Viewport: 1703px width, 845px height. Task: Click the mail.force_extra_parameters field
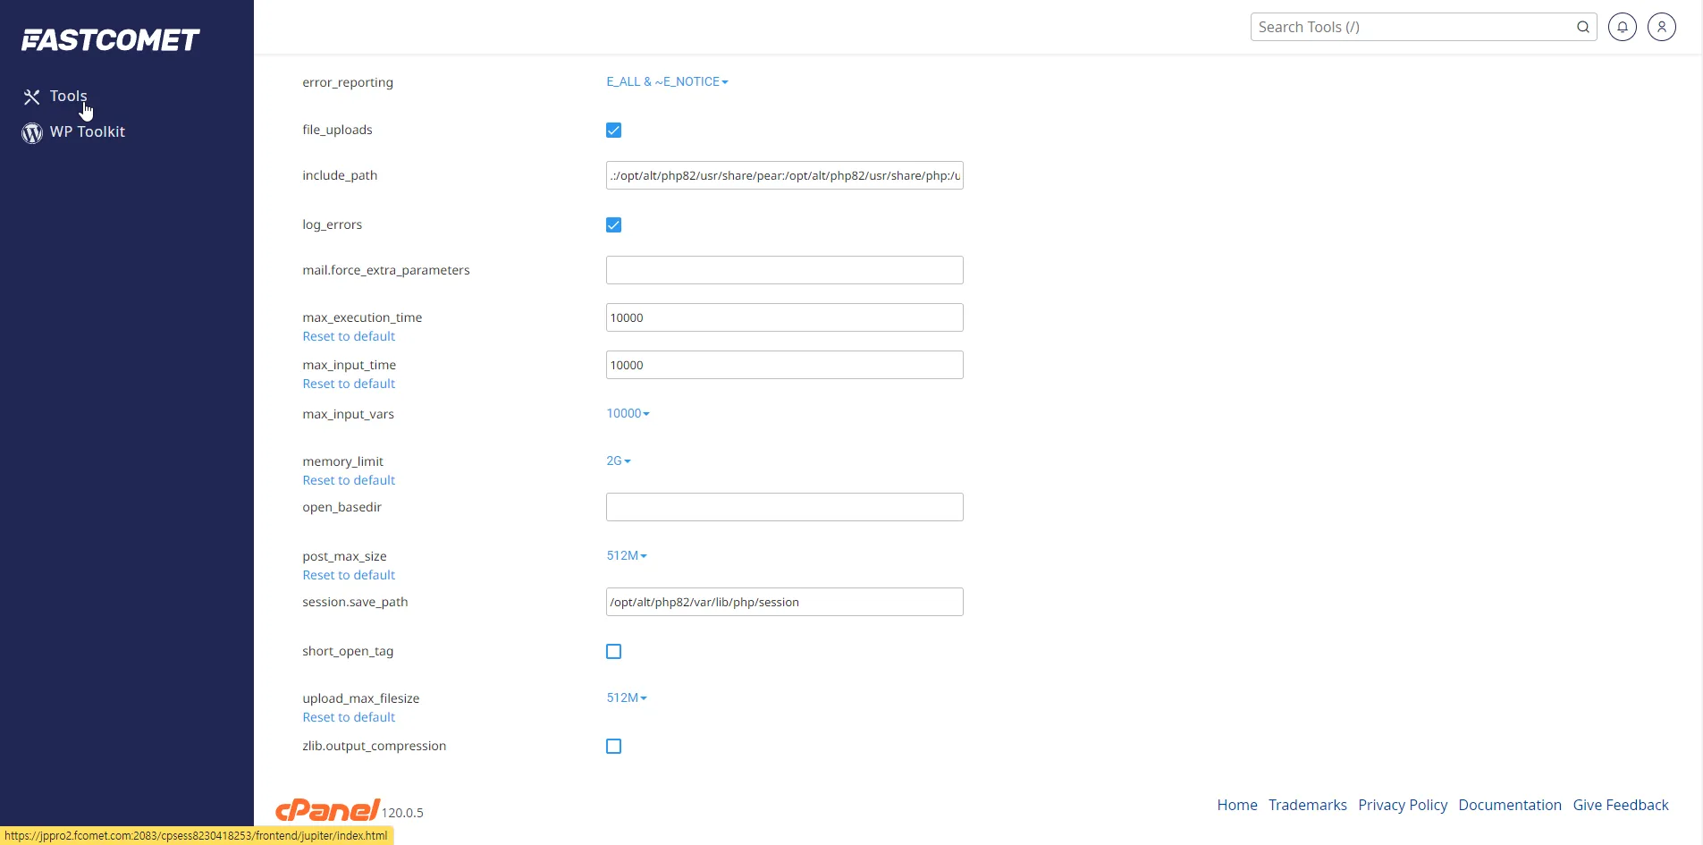coord(785,270)
